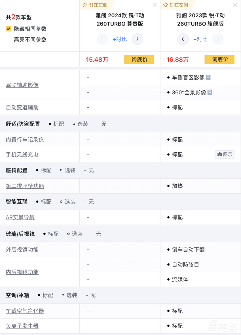Click the right arrow on the 2024款 column

tap(137, 39)
